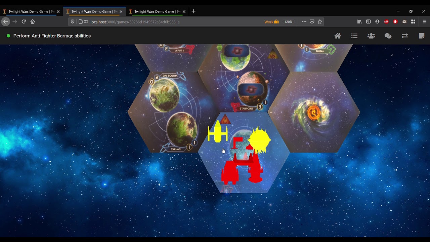This screenshot has width=430, height=242.
Task: Open the chat bubbles icon
Action: pos(388,36)
